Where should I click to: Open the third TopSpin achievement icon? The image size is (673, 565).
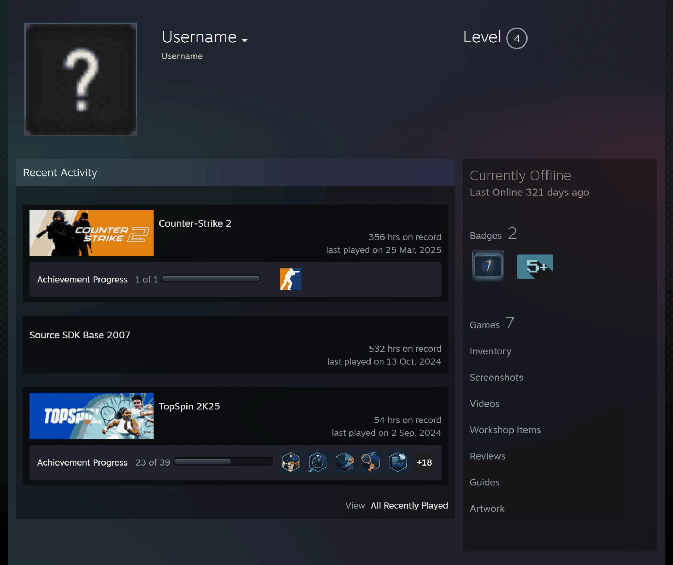[x=345, y=462]
